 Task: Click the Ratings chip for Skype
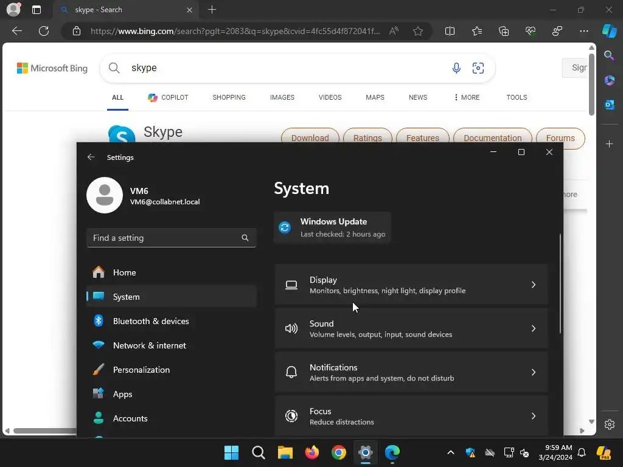[367, 137]
